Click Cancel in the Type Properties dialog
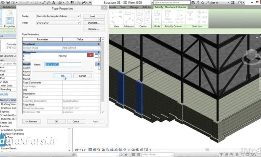This screenshot has height=157, width=261. point(76,122)
